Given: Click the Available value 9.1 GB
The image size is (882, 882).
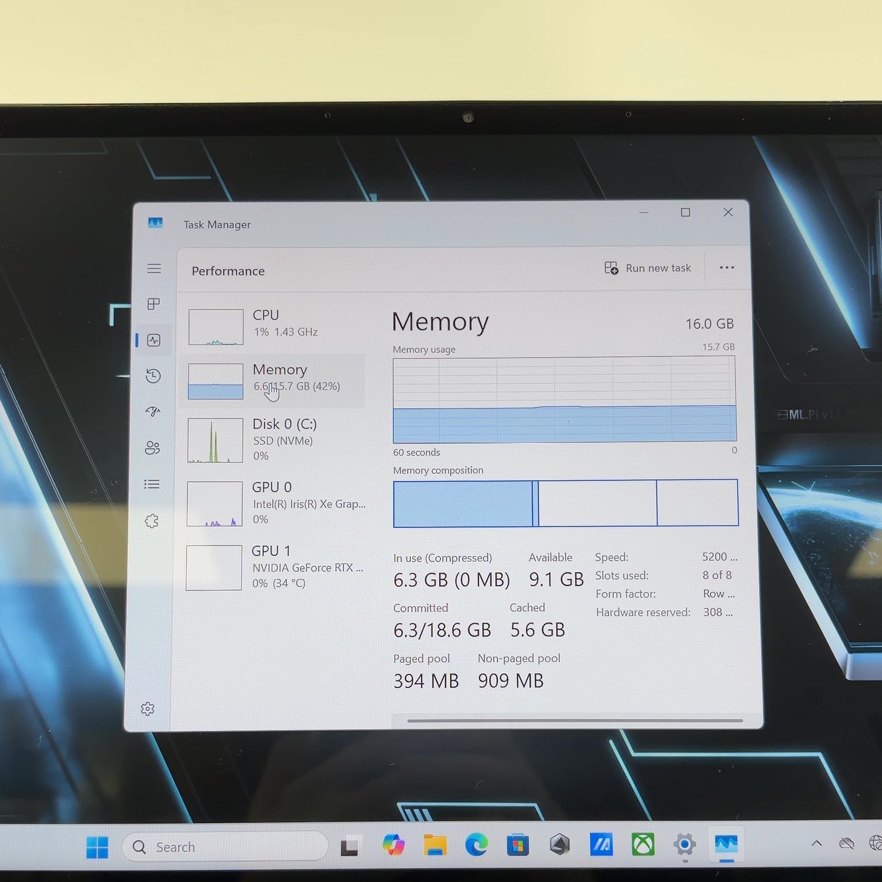Looking at the screenshot, I should pos(556,580).
